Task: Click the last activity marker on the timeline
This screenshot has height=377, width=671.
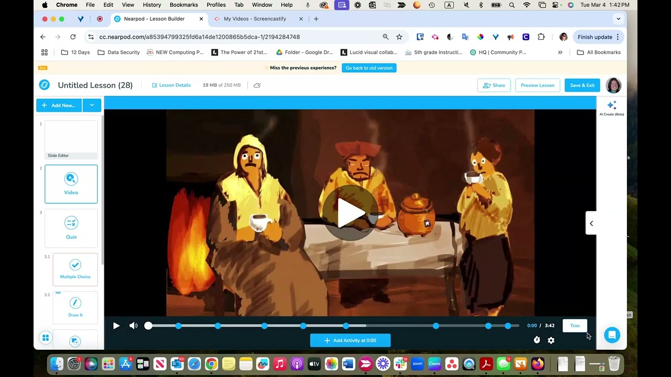Action: [507, 326]
